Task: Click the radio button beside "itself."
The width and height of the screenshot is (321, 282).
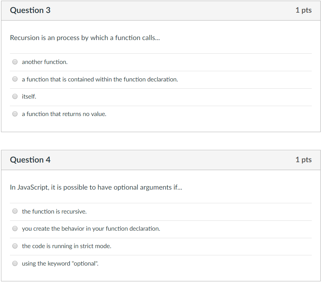Action: coord(15,96)
